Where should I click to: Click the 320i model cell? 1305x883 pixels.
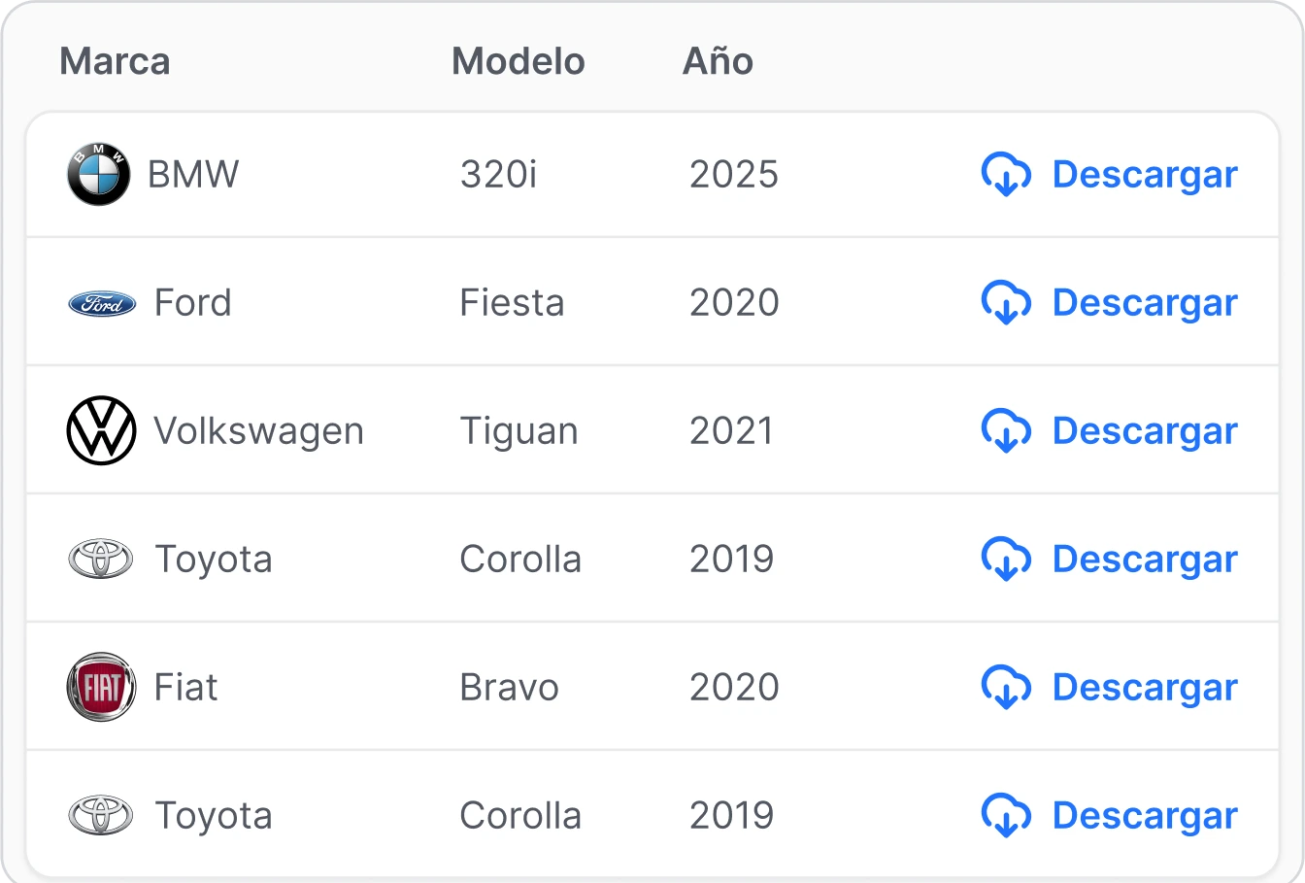498,175
